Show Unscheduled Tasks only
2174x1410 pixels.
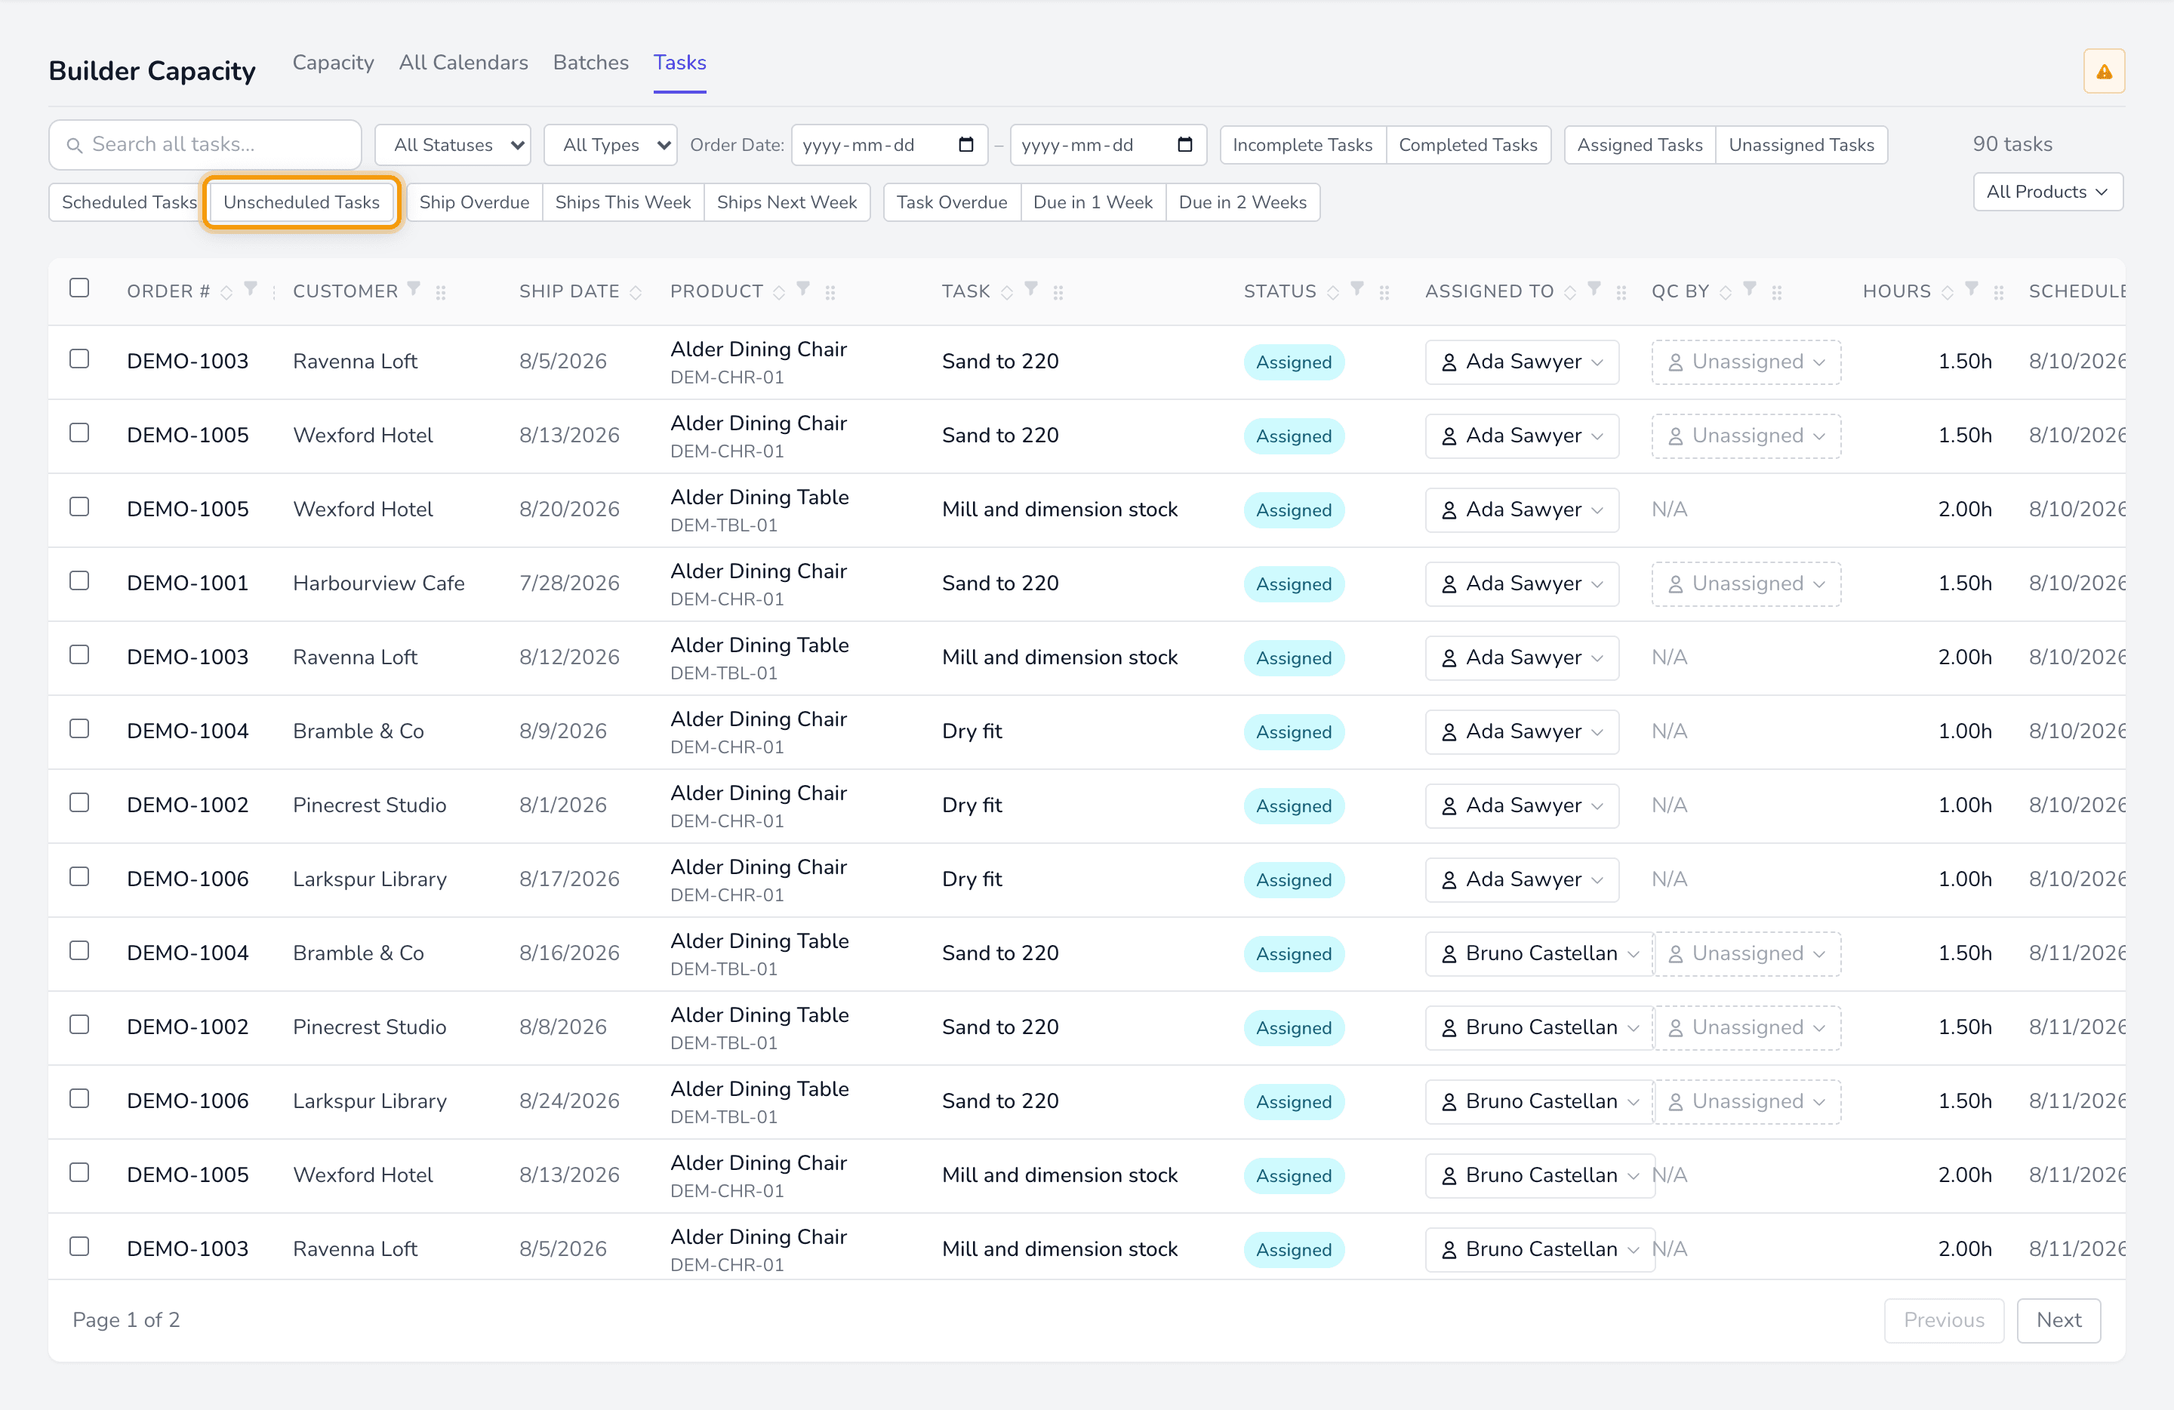pyautogui.click(x=301, y=202)
